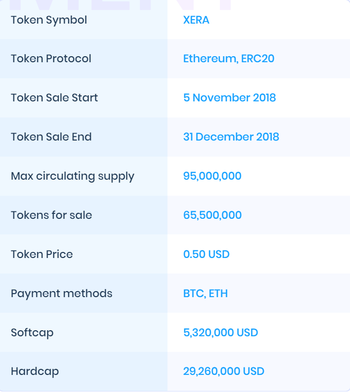This screenshot has width=350, height=392.
Task: Select the Ethereum, ERC20 value
Action: (229, 59)
